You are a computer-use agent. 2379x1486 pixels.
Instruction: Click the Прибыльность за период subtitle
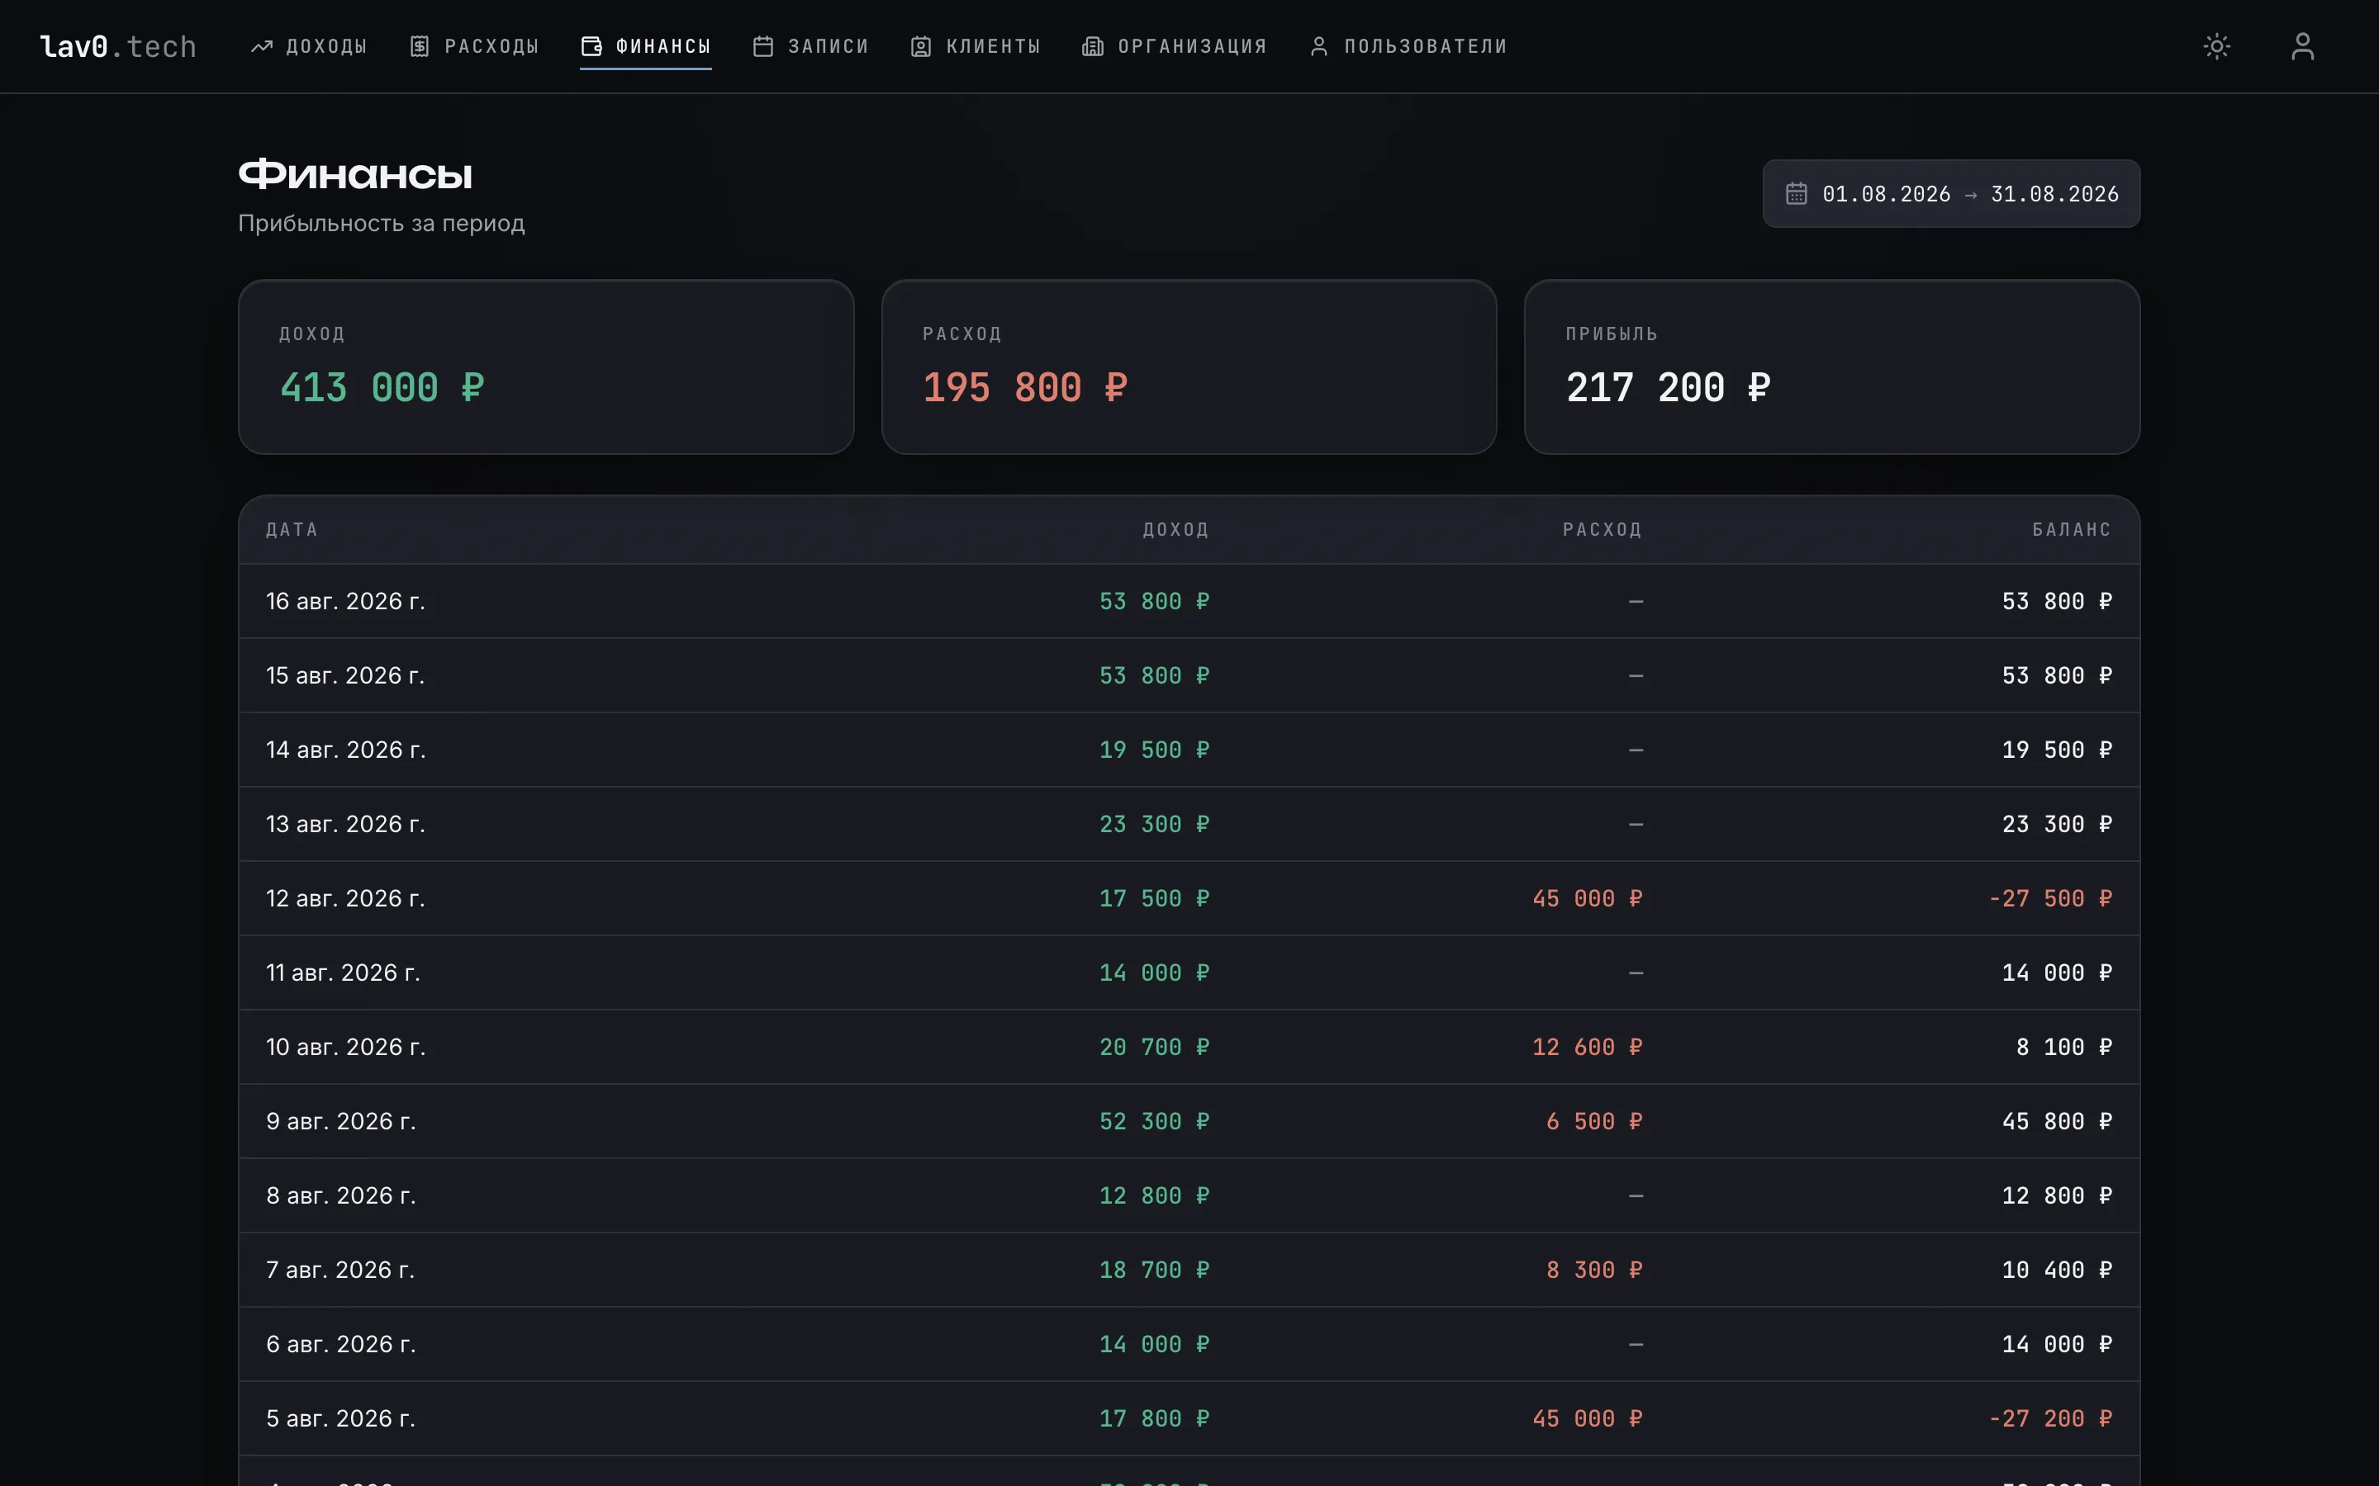[382, 223]
